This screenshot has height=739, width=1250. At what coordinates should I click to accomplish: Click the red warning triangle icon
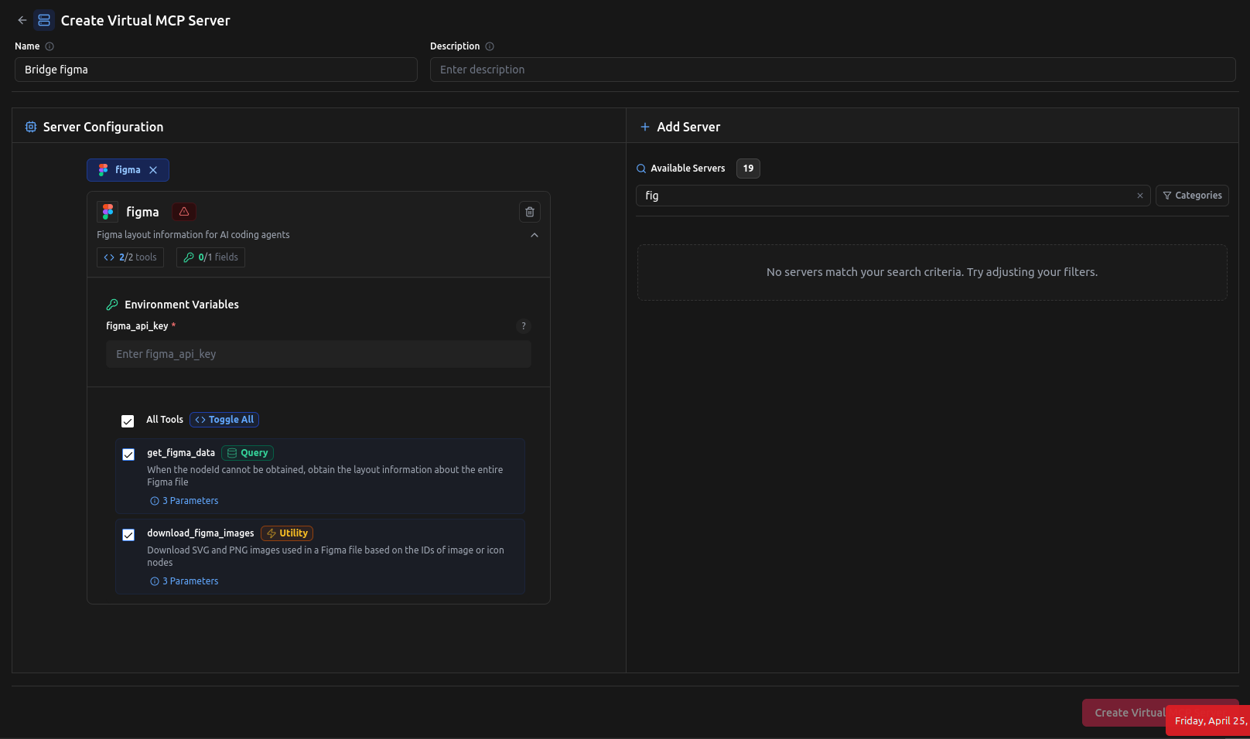184,212
